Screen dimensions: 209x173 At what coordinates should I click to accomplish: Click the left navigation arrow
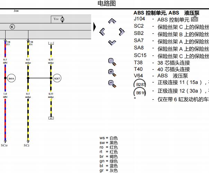coord(102,32)
